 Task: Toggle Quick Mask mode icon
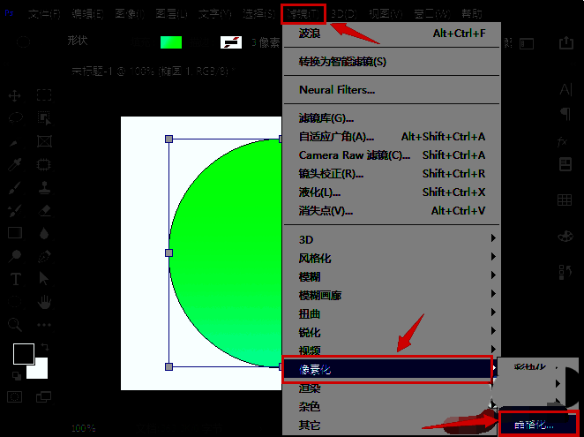pos(15,397)
